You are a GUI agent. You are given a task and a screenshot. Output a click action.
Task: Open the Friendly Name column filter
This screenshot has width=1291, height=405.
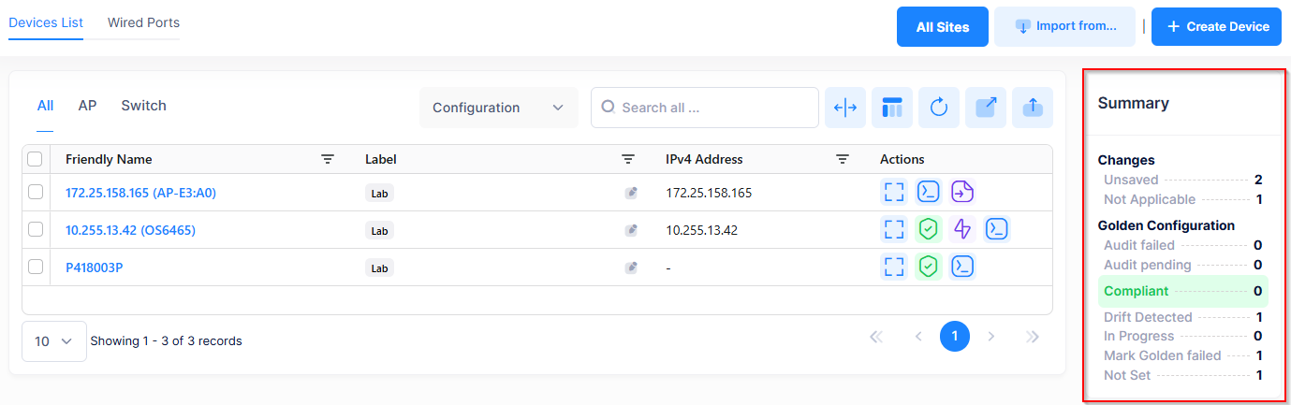328,160
